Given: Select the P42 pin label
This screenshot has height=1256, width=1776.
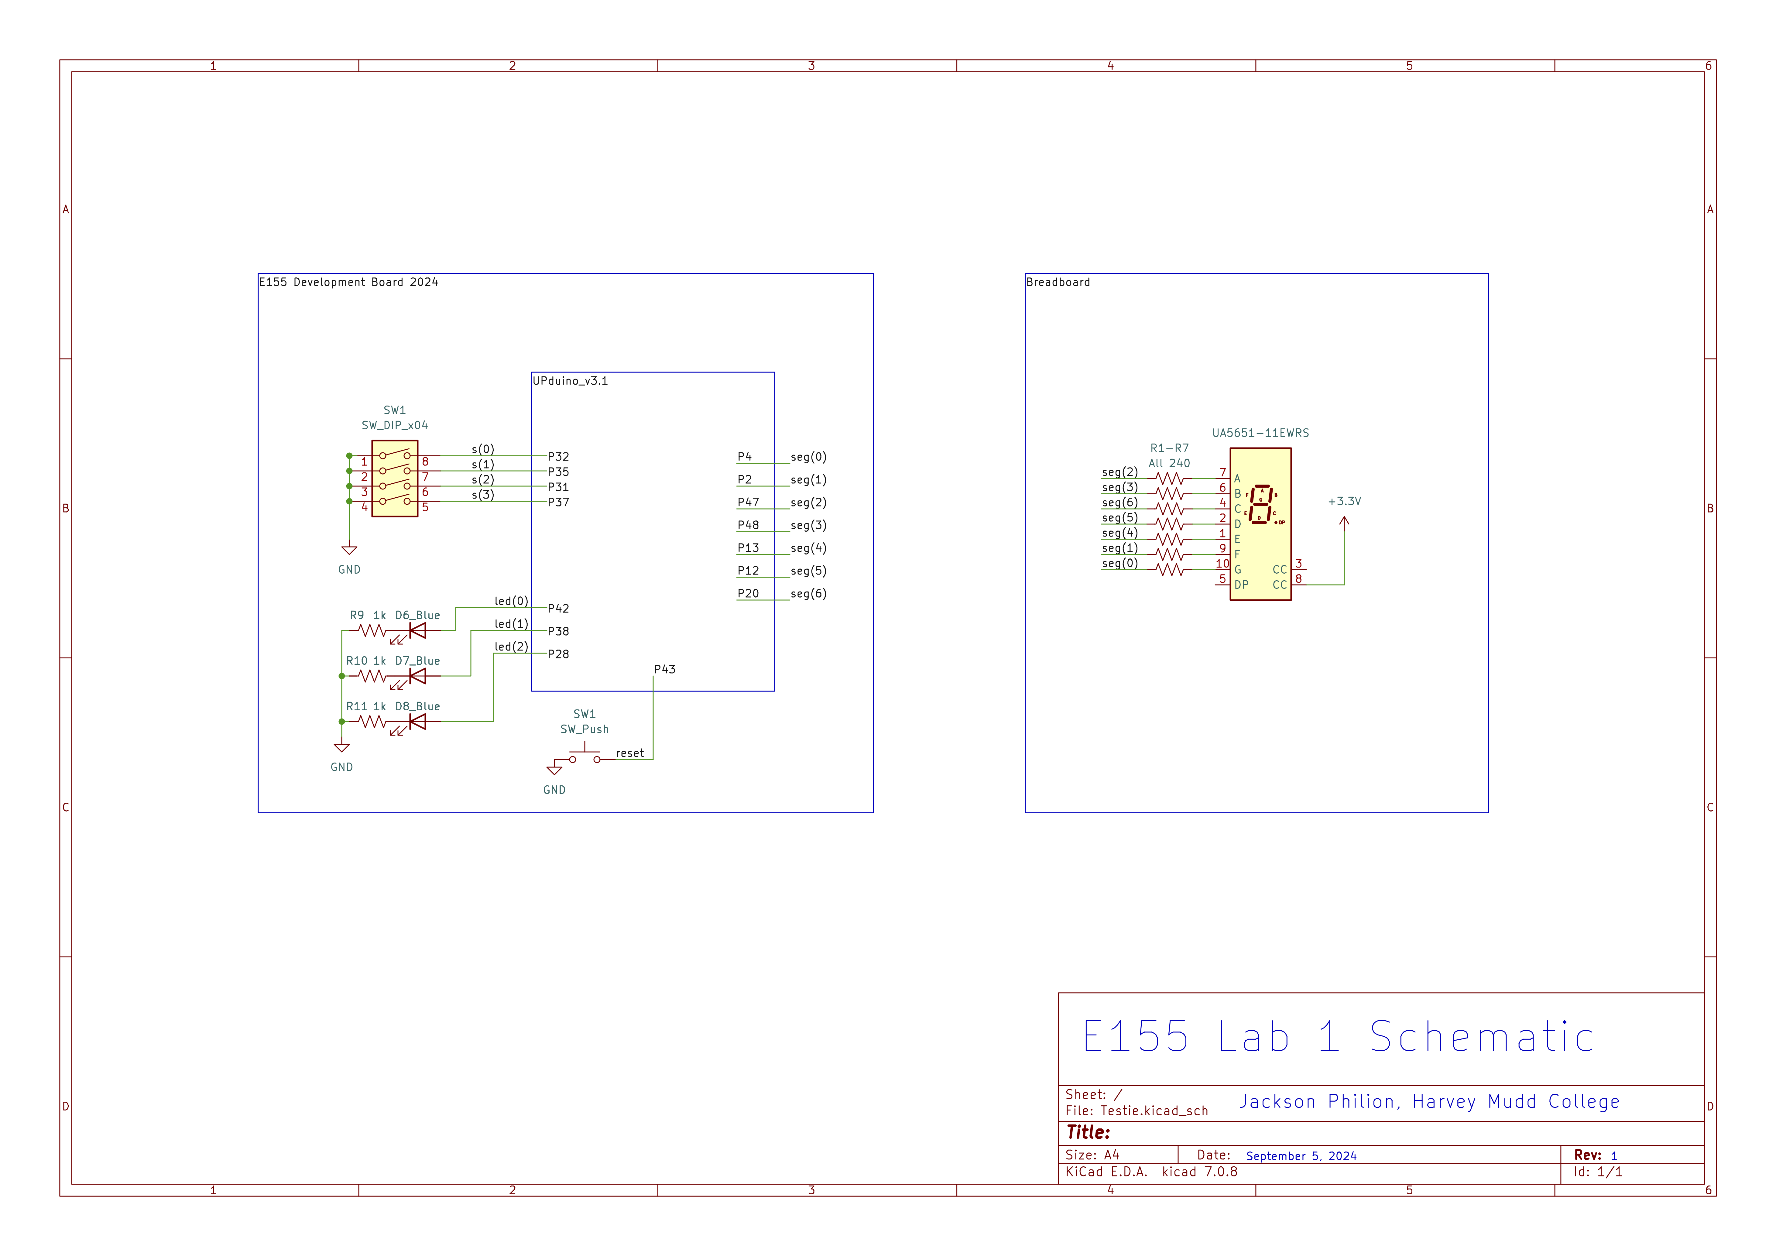Looking at the screenshot, I should (x=558, y=609).
